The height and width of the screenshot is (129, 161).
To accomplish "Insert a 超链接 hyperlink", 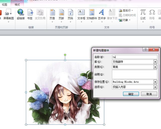I will coord(21,14).
